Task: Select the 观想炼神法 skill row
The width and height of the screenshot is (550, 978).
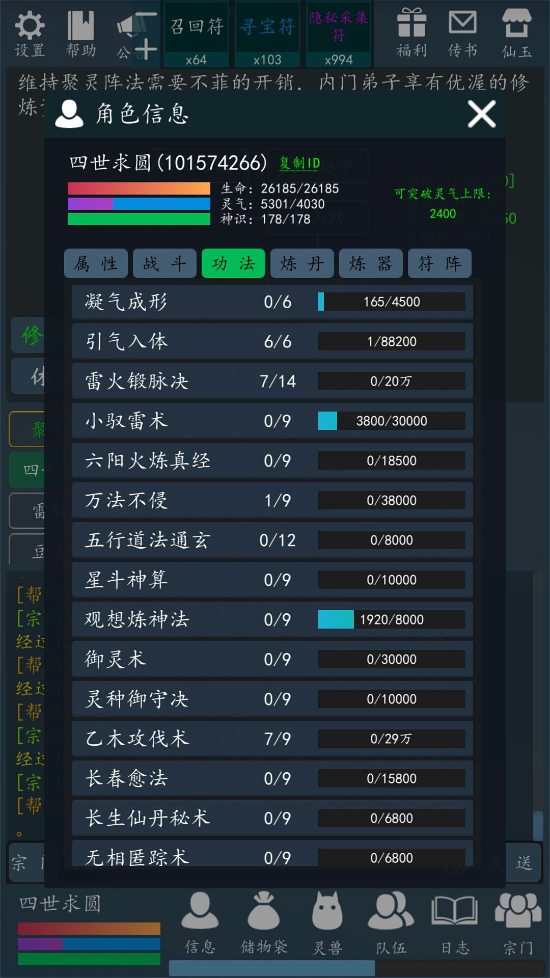Action: point(272,619)
